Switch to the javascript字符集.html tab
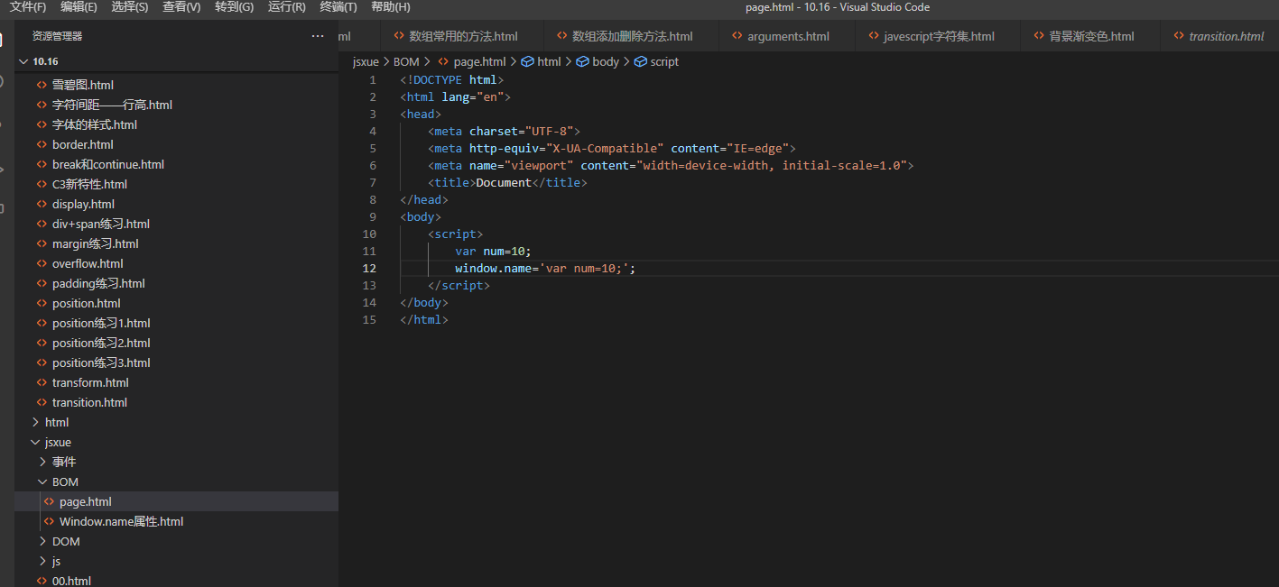The image size is (1279, 587). tap(937, 36)
